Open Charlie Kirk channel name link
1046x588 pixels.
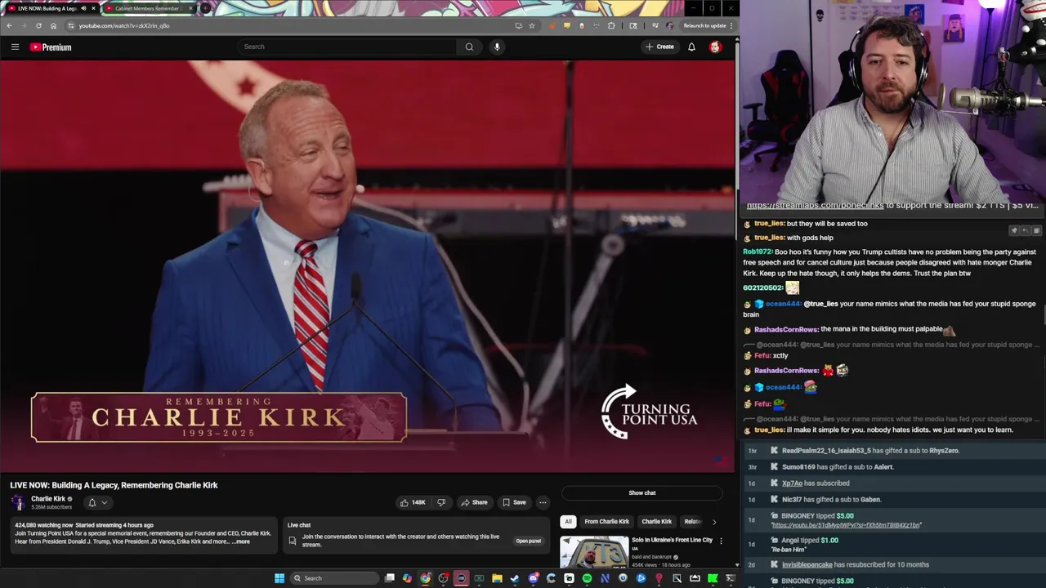(48, 499)
